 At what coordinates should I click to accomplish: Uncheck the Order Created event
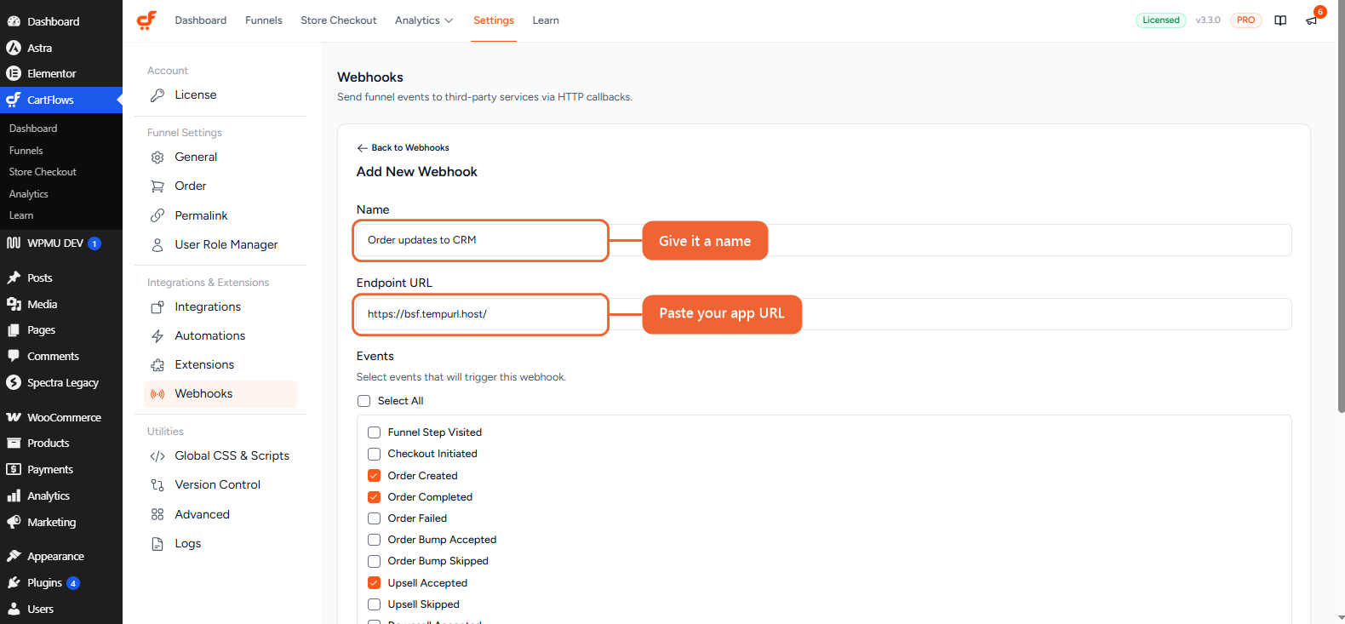click(374, 476)
